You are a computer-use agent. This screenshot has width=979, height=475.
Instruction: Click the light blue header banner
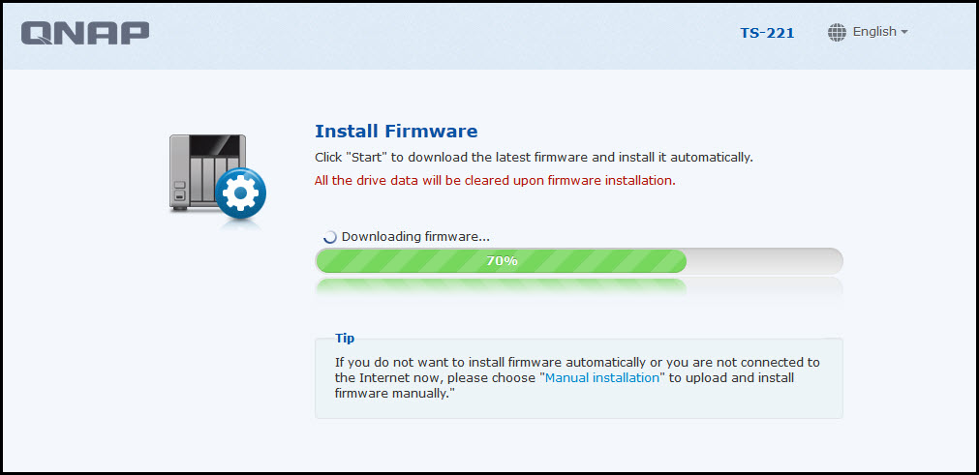tap(490, 36)
